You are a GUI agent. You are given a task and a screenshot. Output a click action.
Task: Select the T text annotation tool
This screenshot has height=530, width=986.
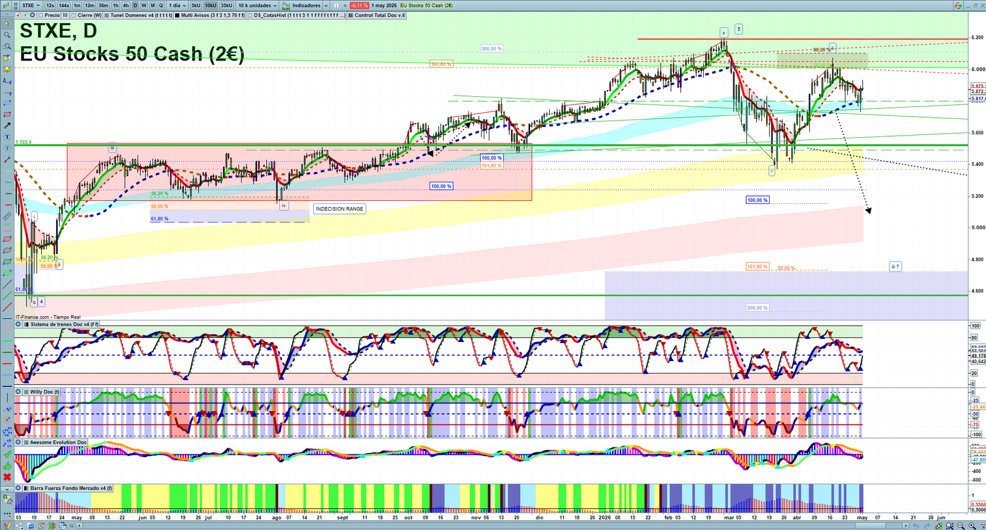click(x=7, y=136)
